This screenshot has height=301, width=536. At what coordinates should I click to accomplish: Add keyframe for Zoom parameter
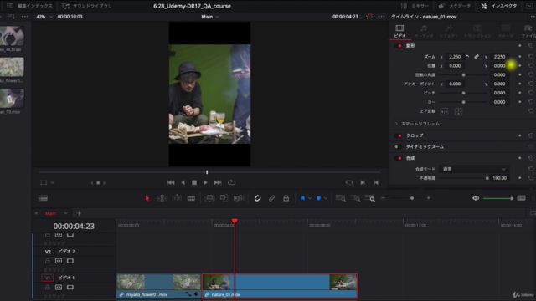click(x=520, y=57)
